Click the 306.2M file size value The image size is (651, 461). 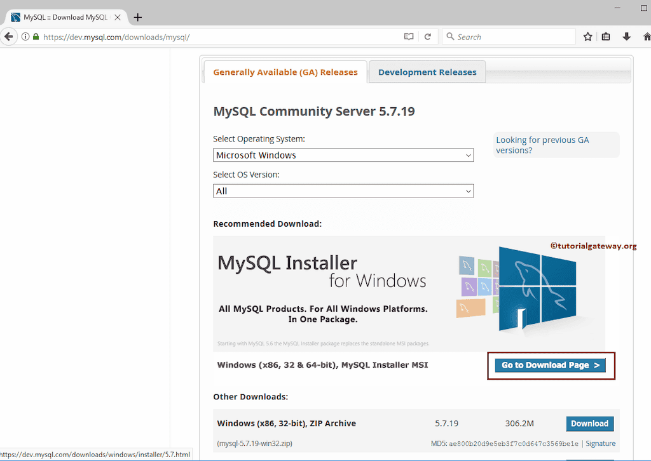coord(519,424)
